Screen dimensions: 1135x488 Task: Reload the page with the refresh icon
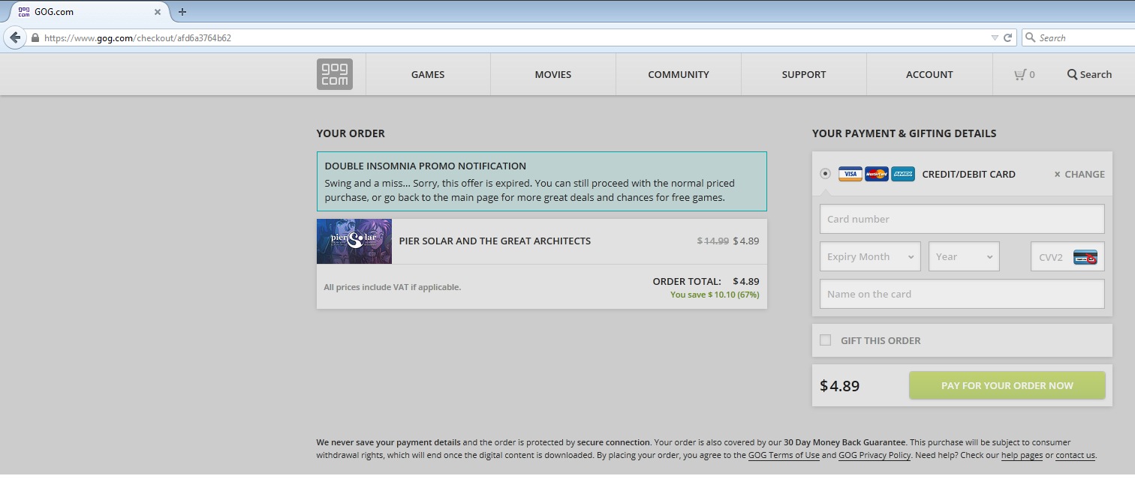click(x=1008, y=37)
